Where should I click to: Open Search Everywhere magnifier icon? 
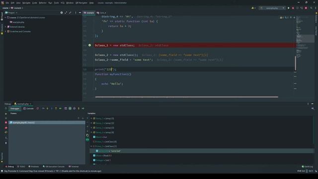(312, 8)
